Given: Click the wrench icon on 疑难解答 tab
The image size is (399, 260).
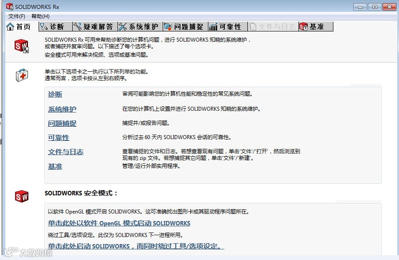Looking at the screenshot, I should [x=77, y=27].
